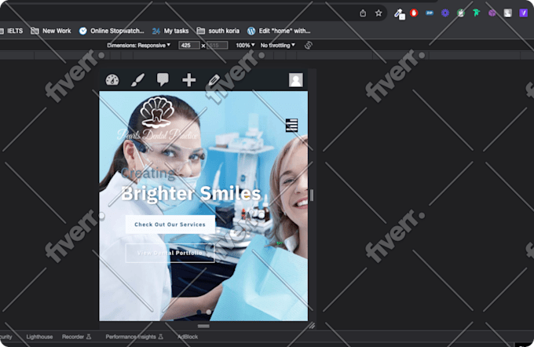The height and width of the screenshot is (347, 534).
Task: Open the WordPress dashboard gauge icon
Action: [112, 79]
